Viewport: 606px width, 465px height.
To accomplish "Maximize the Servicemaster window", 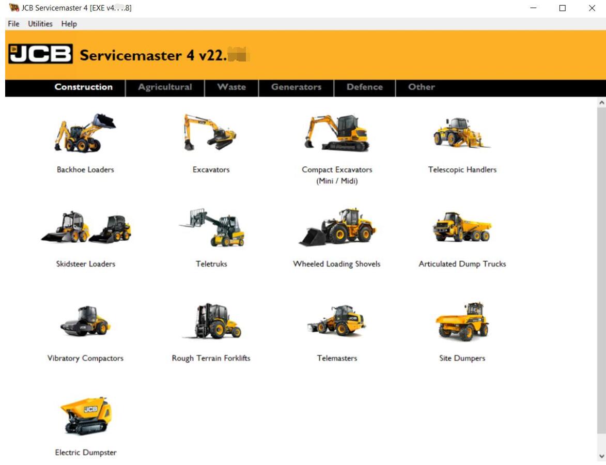I will pyautogui.click(x=563, y=8).
